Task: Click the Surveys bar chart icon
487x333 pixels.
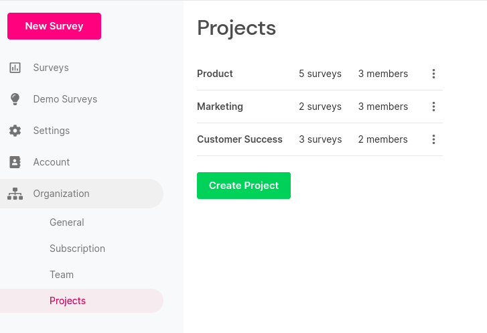Action: (15, 68)
